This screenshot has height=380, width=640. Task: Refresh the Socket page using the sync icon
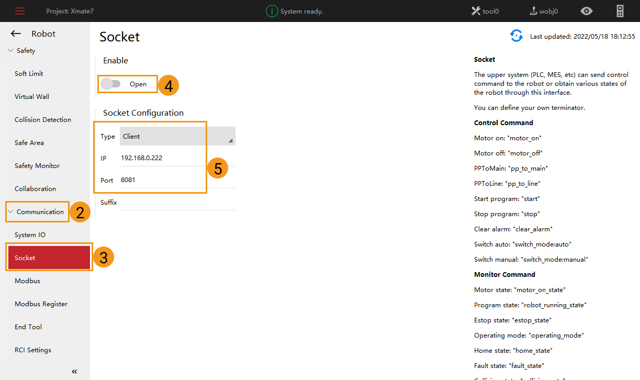click(x=517, y=36)
